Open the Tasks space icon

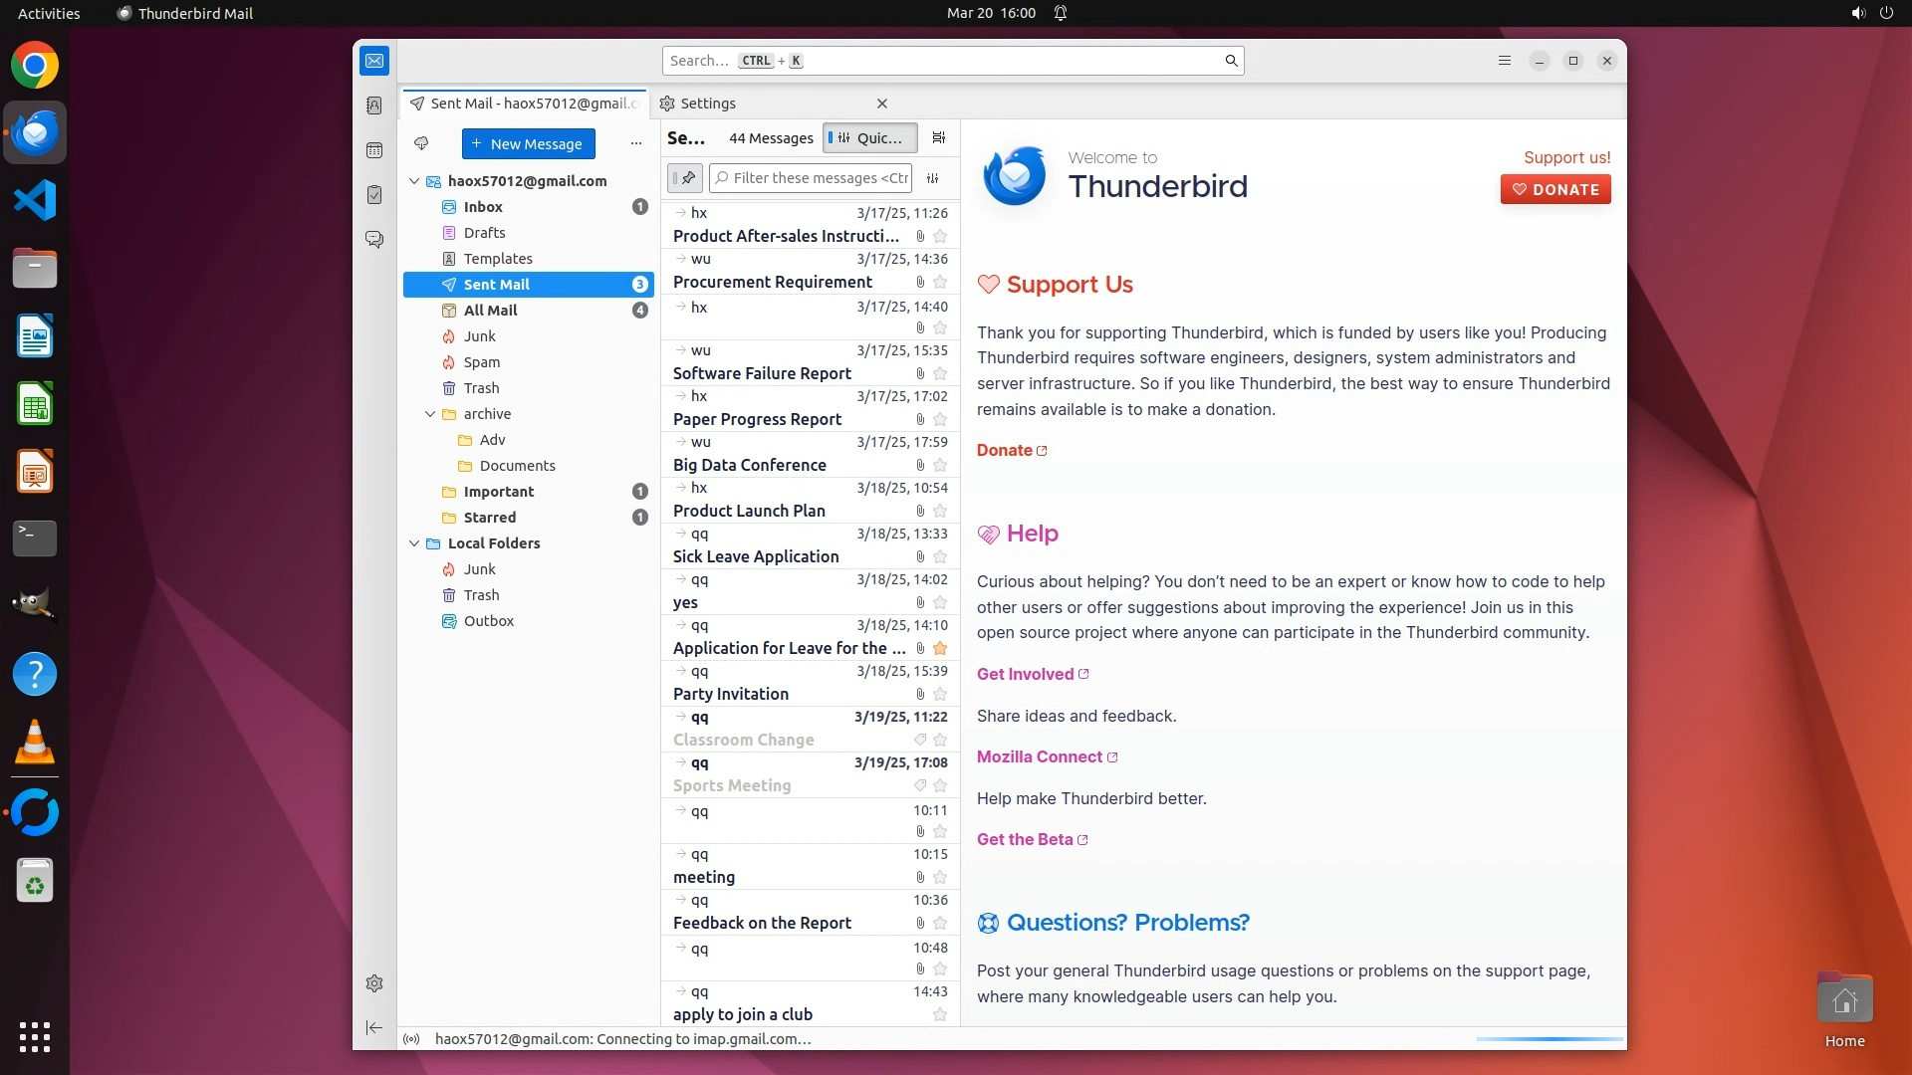click(x=374, y=195)
